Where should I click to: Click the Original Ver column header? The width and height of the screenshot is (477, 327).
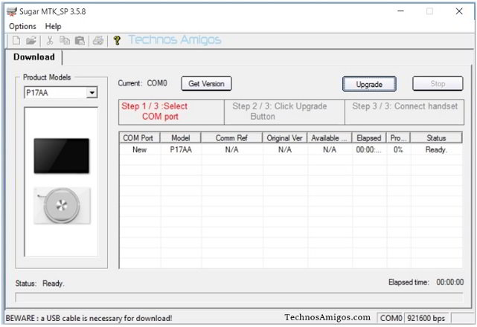coord(285,138)
